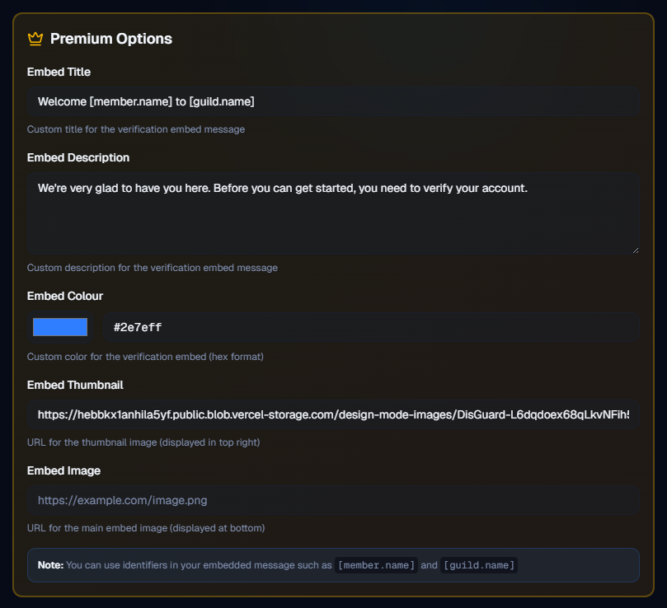This screenshot has width=667, height=608.
Task: Select the Embed Thumbnail URL field
Action: pyautogui.click(x=333, y=416)
